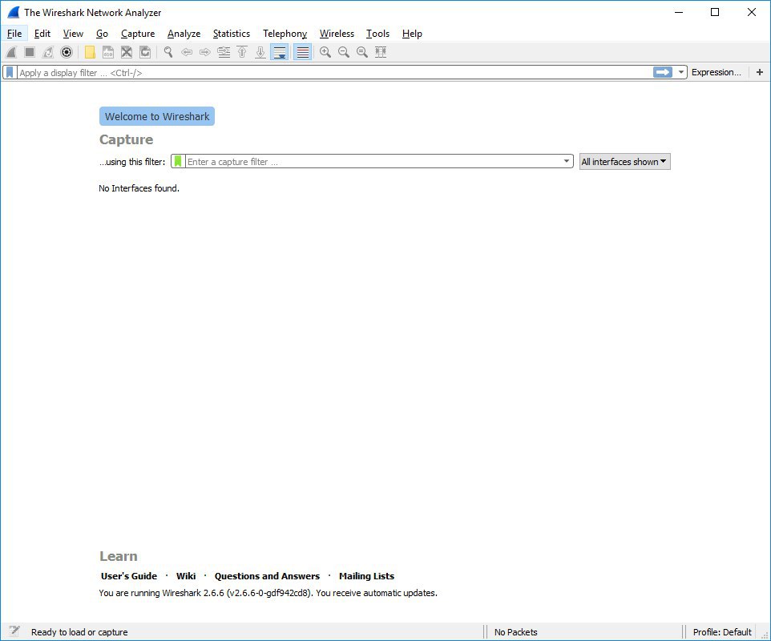Jump to the last packet icon
Screen dimensions: 771x641
click(260, 52)
